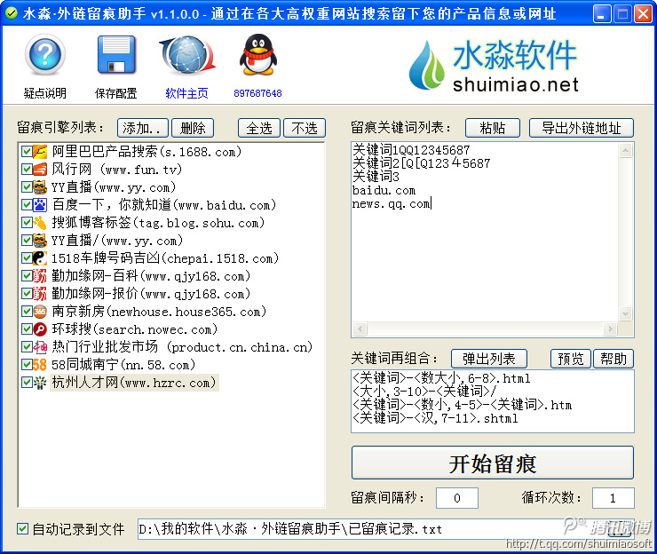Click keyword list scroll up arrow
The image size is (657, 554).
point(625,150)
